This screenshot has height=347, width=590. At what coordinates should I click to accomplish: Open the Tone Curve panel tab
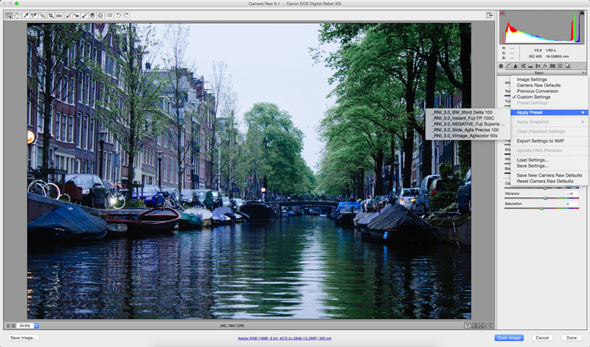(509, 66)
